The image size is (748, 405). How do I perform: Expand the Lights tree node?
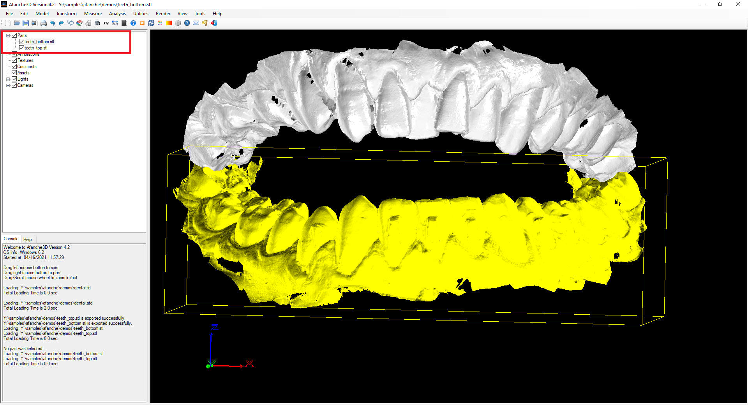pyautogui.click(x=8, y=79)
